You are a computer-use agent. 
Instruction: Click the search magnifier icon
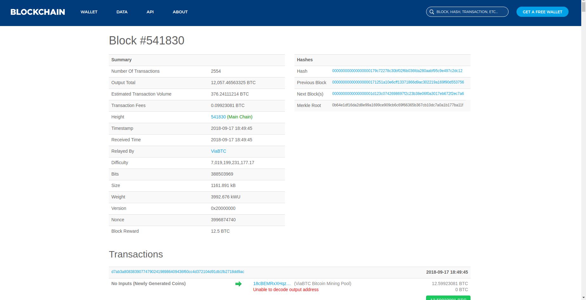click(x=431, y=12)
